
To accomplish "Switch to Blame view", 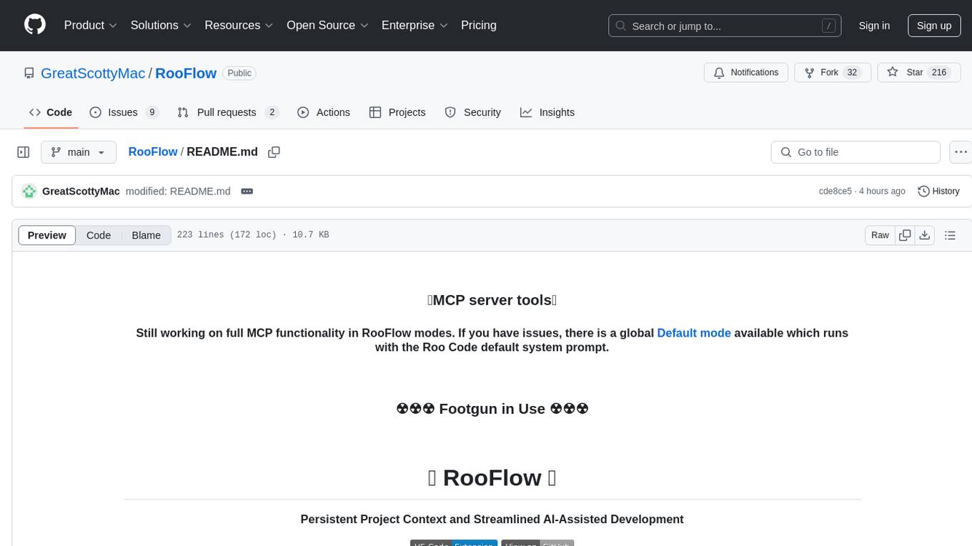I will 147,235.
